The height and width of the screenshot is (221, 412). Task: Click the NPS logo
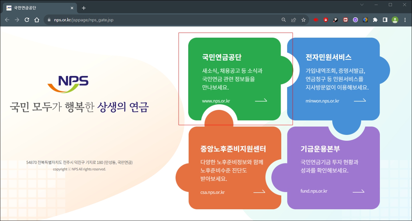(x=68, y=84)
